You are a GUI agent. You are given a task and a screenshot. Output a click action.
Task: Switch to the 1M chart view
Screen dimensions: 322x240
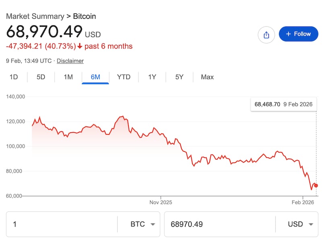tap(68, 77)
